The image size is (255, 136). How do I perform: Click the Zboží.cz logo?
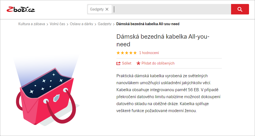click(x=21, y=9)
